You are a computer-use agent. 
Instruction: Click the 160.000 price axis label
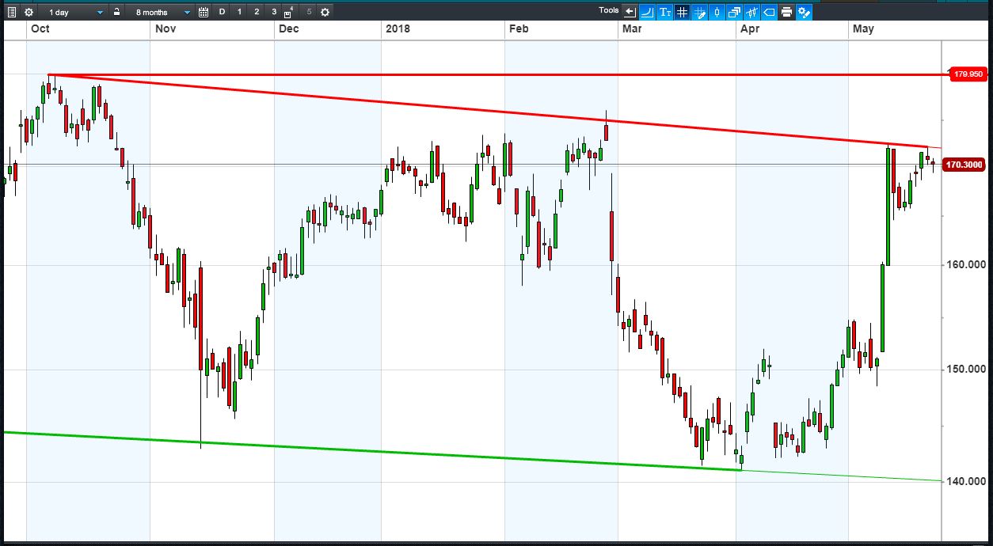(x=965, y=264)
